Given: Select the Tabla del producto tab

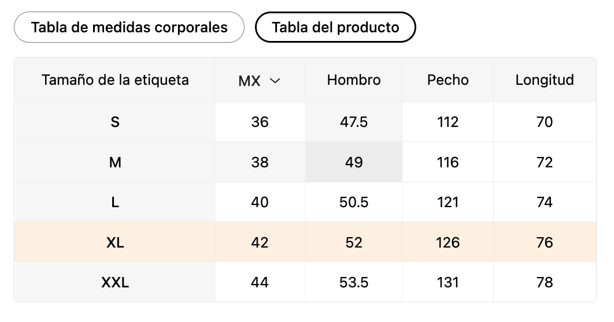Looking at the screenshot, I should (x=335, y=27).
